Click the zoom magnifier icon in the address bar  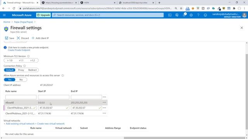[176, 8]
